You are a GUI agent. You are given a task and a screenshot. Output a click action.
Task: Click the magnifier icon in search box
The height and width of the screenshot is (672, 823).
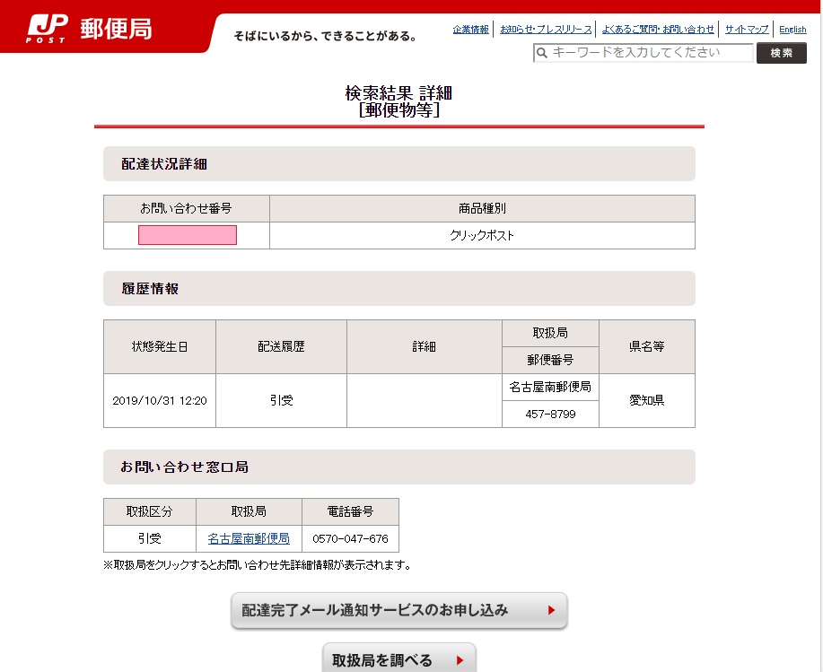point(542,53)
